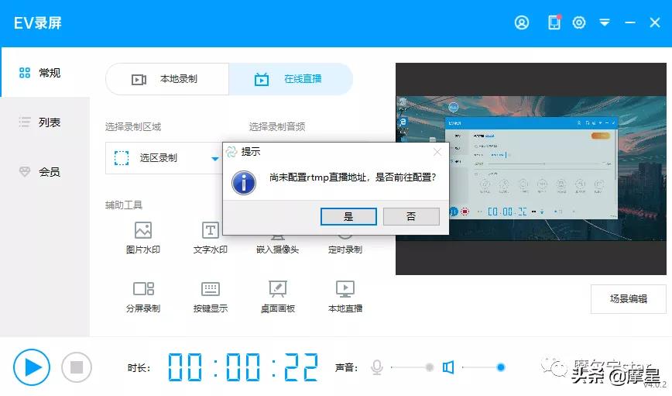672x396 pixels.
Task: Click the 00:00:22 duration timer
Action: 243,367
